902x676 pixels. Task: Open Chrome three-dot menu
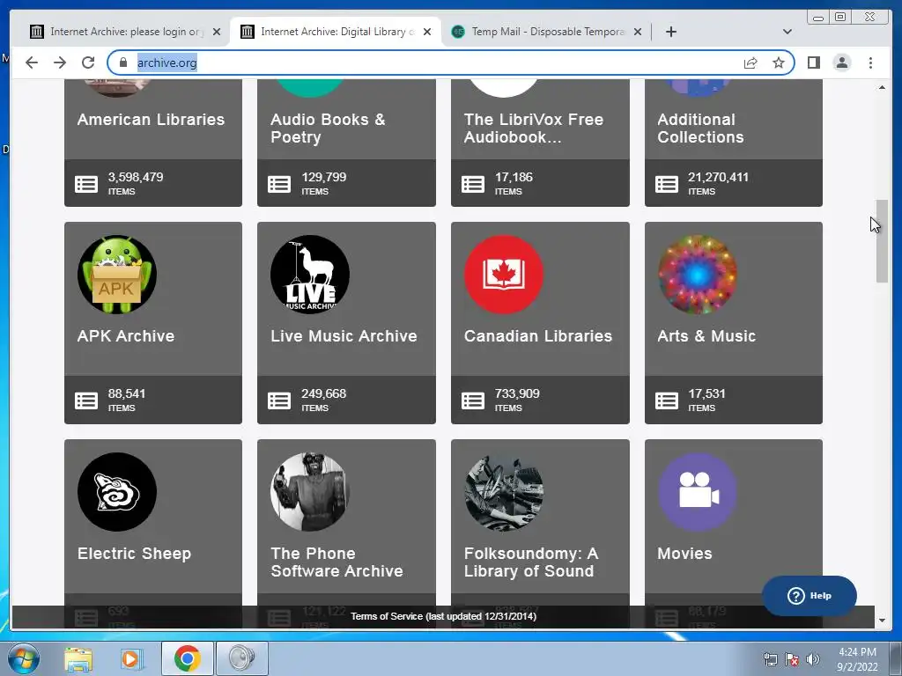(x=870, y=62)
